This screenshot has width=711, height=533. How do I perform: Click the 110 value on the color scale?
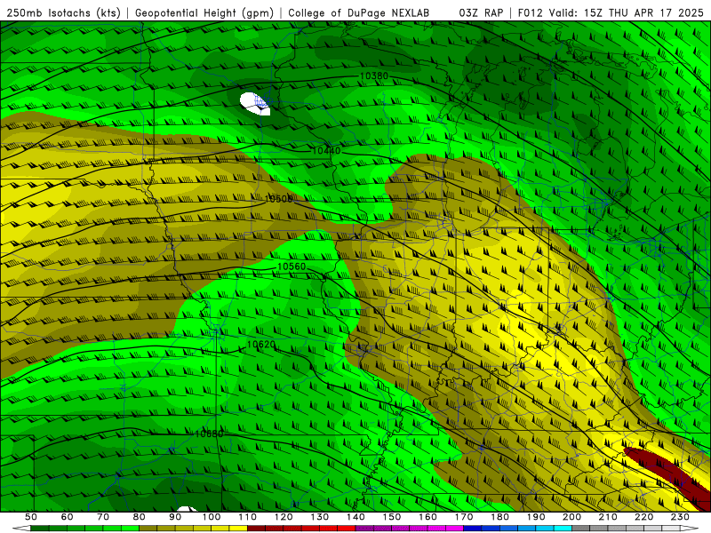[248, 517]
